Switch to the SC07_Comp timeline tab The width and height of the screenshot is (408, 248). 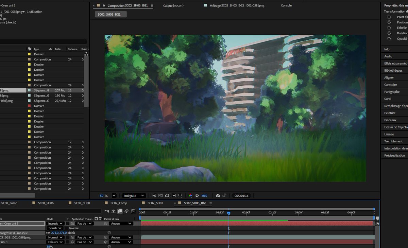point(119,203)
